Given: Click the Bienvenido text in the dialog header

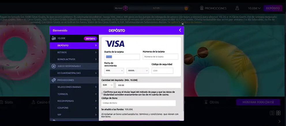Looking at the screenshot, I should click(x=60, y=31).
